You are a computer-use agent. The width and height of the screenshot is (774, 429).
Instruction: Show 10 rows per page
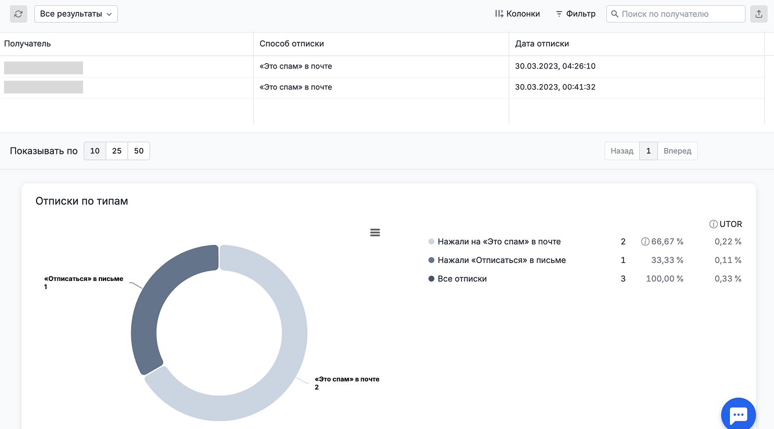[95, 151]
